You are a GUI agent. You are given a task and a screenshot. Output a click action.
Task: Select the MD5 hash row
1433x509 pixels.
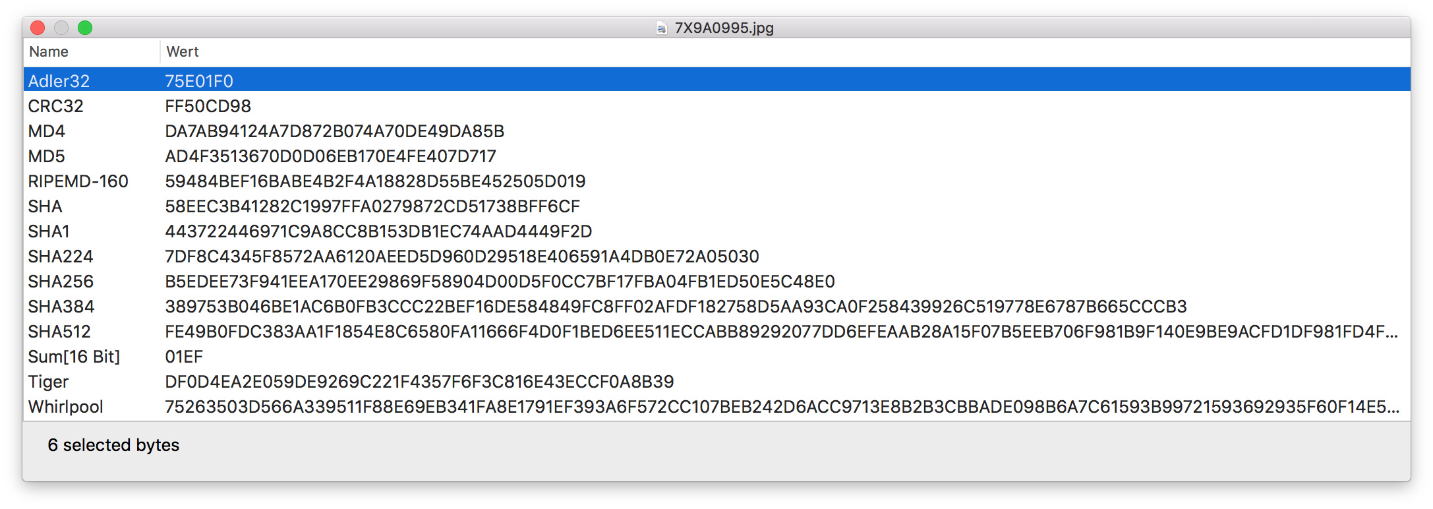[47, 156]
